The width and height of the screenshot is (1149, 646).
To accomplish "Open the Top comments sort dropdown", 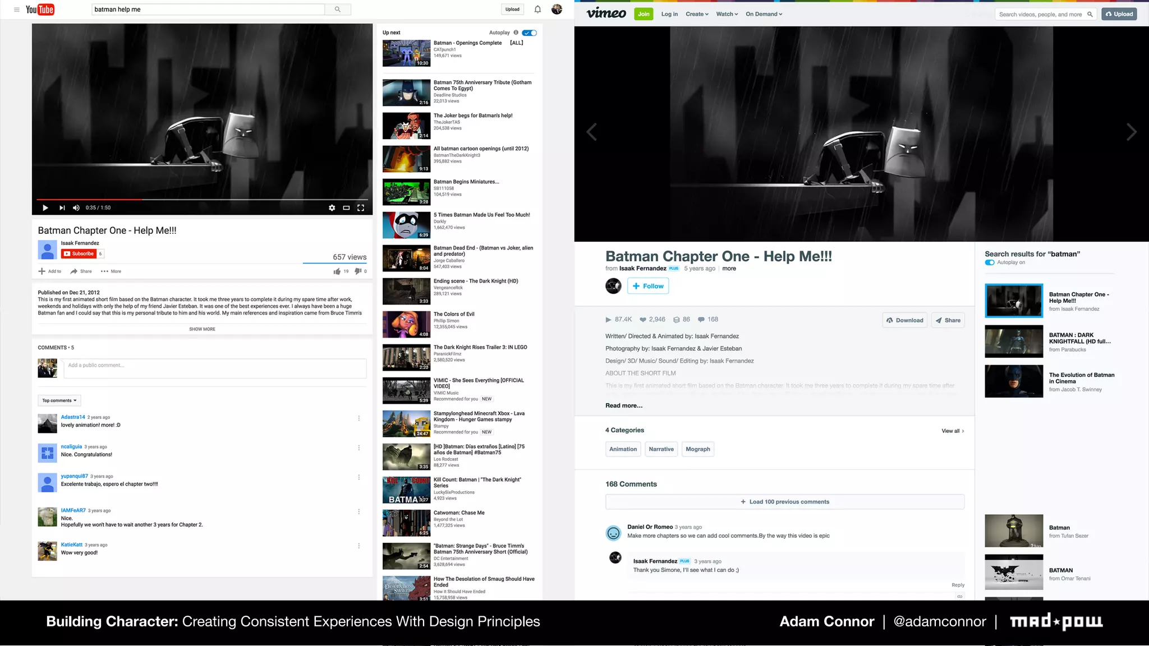I will (59, 400).
